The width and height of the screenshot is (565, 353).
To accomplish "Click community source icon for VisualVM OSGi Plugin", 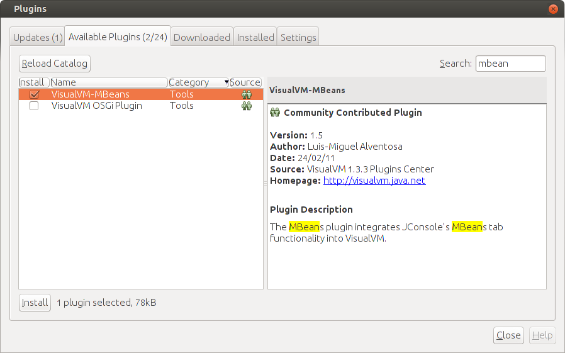I will point(247,106).
